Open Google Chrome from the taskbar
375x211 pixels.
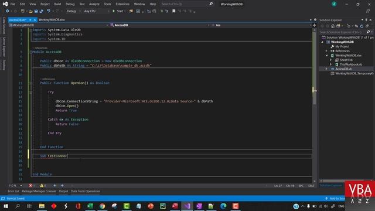(103, 206)
